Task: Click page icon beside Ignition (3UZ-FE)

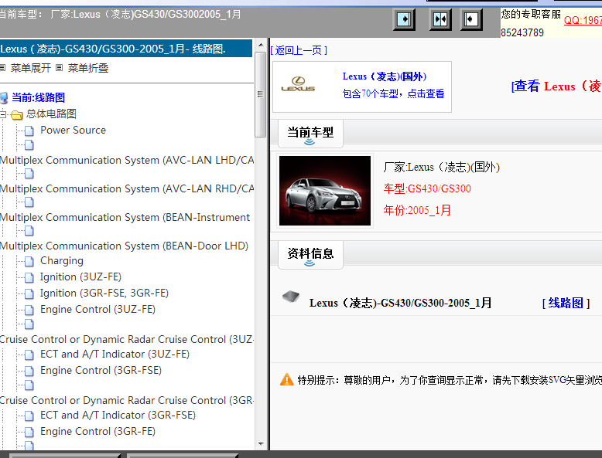Action: click(29, 278)
